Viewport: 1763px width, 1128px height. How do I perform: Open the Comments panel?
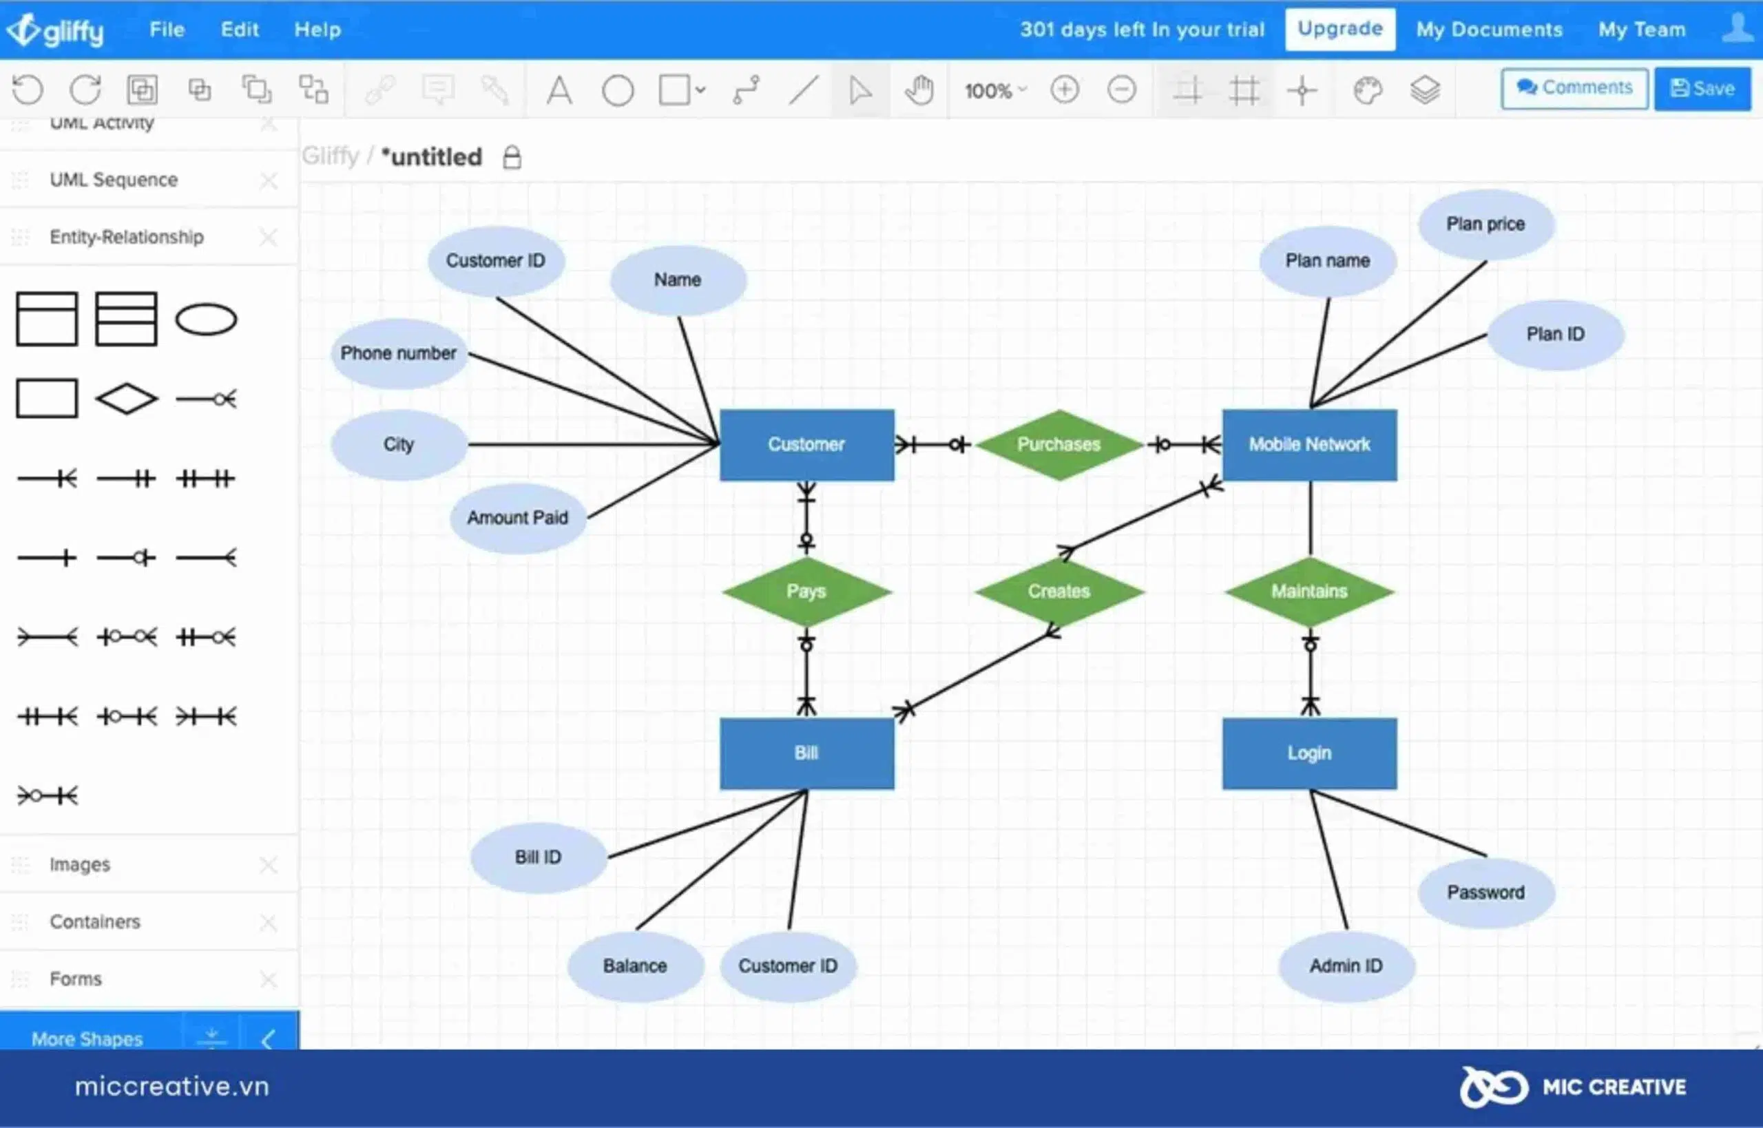click(1575, 89)
